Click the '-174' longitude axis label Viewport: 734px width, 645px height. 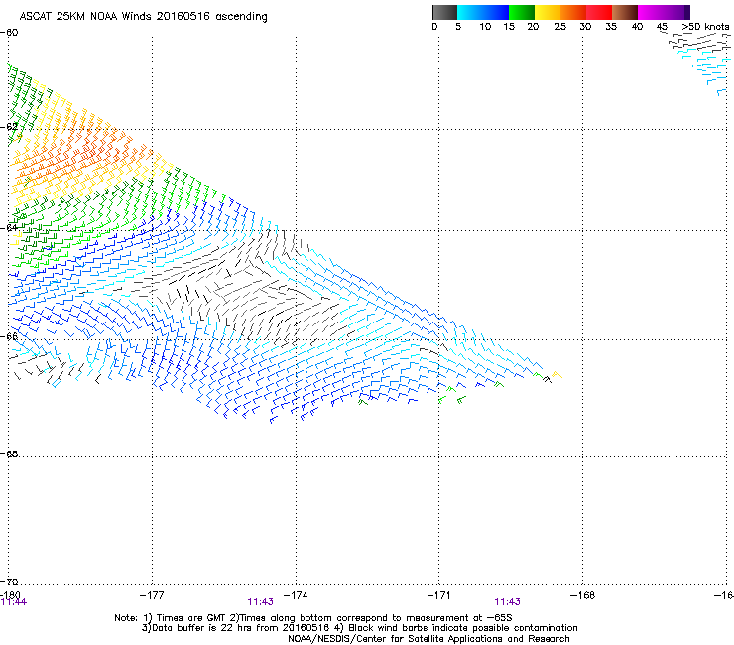[x=296, y=595]
